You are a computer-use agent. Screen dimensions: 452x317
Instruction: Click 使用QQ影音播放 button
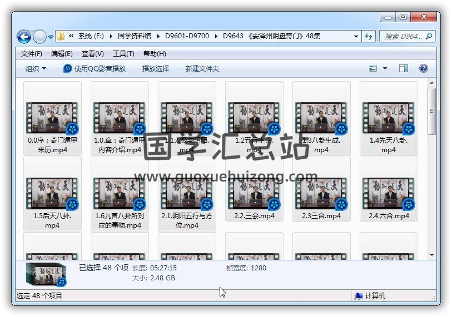(x=95, y=68)
